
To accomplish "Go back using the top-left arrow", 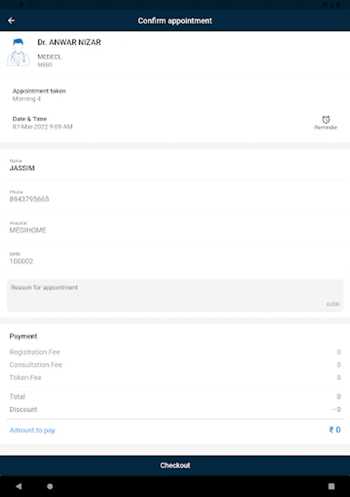I will (x=11, y=21).
